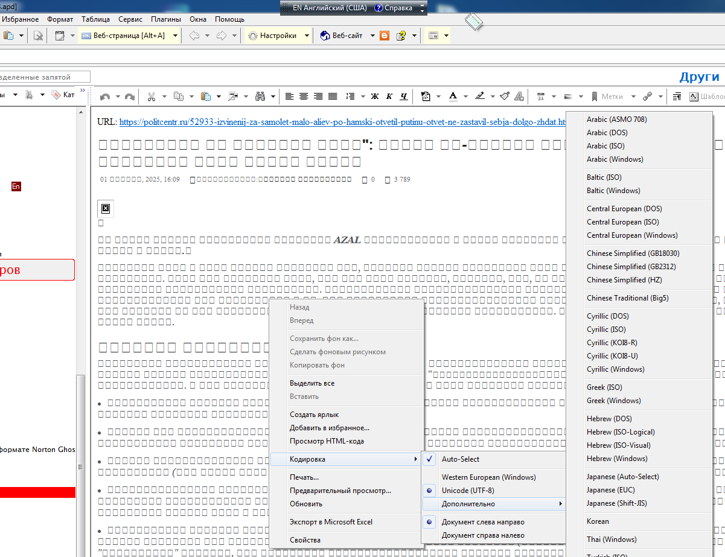Select Cyrillic (Windows) encoding
Viewport: 725px width, 557px height.
point(615,369)
